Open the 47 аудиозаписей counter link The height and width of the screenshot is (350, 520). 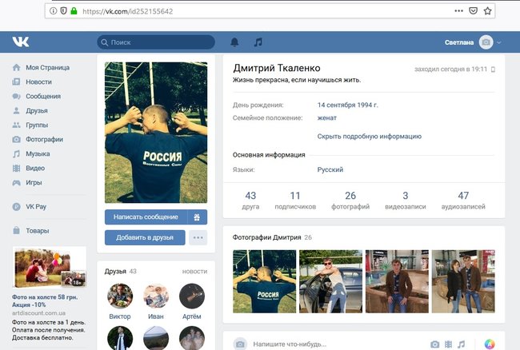point(463,200)
